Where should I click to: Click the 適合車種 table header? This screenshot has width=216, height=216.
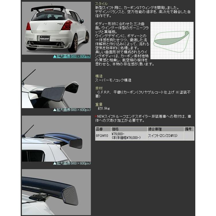coord(166,129)
